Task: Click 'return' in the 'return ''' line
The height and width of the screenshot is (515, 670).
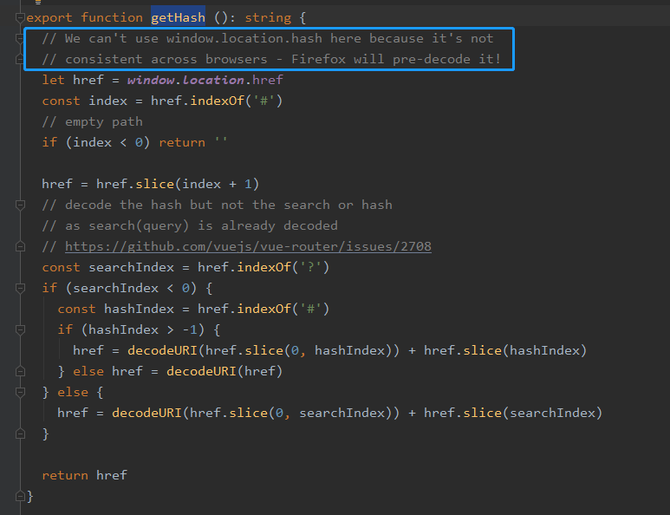Action: click(182, 142)
